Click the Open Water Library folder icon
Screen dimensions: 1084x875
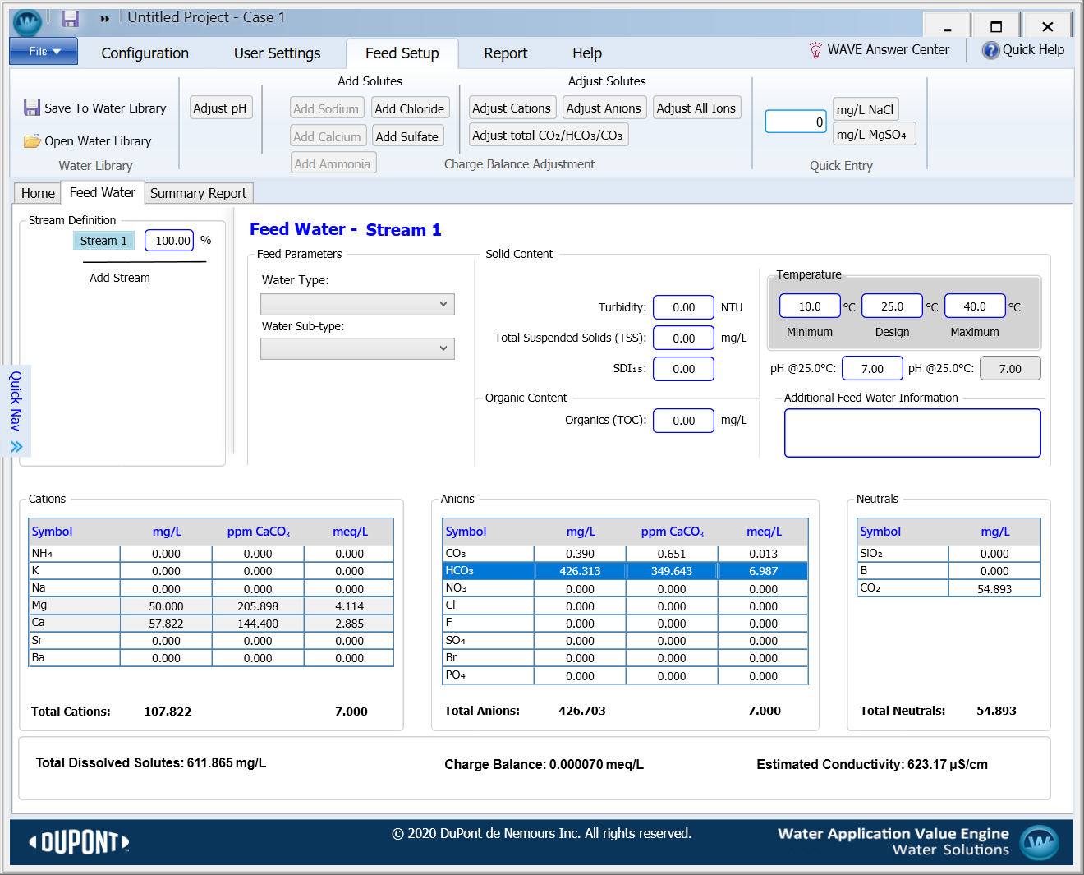click(32, 141)
